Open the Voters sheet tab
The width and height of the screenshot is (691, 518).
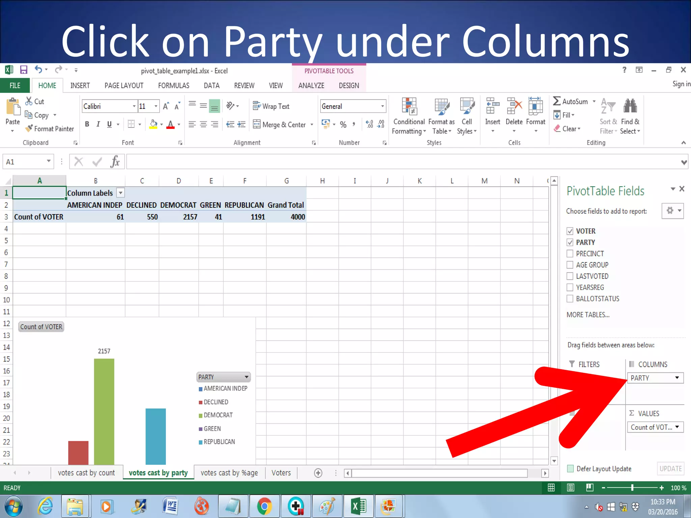point(281,473)
